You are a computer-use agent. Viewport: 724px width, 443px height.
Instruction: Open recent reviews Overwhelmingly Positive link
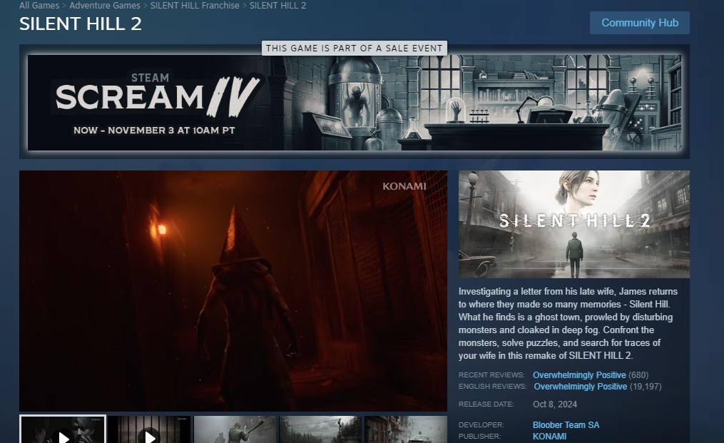[579, 375]
